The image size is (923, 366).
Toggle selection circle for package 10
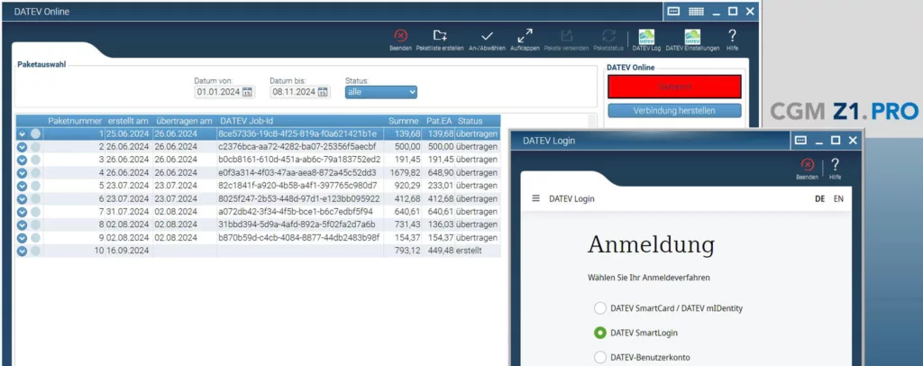35,251
